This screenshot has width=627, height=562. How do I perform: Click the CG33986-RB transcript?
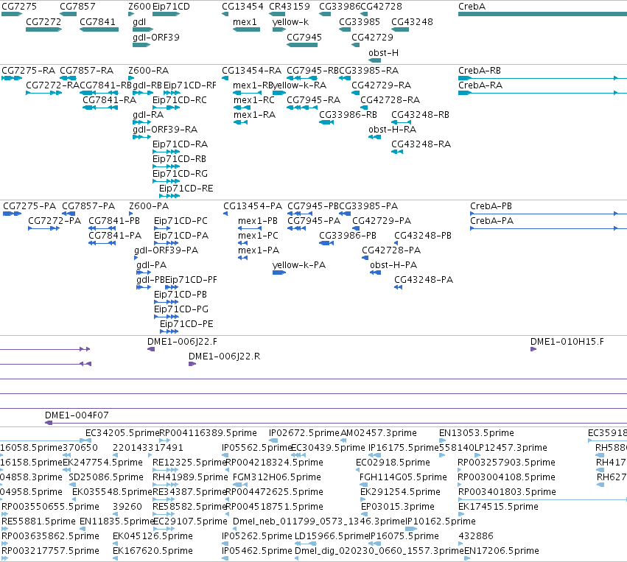(x=326, y=122)
